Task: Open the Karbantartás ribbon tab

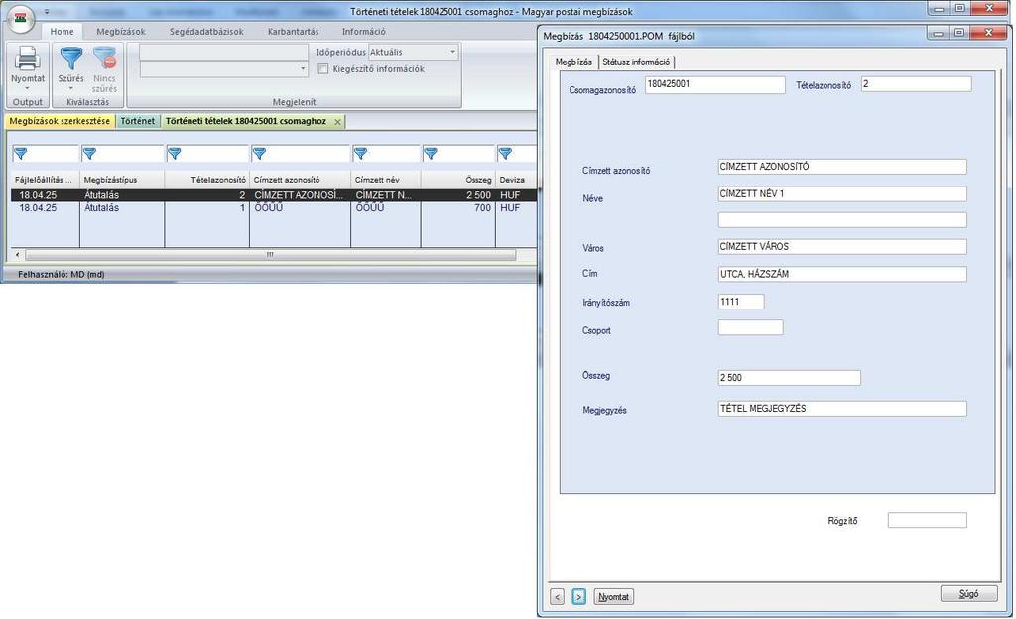Action: click(x=293, y=31)
